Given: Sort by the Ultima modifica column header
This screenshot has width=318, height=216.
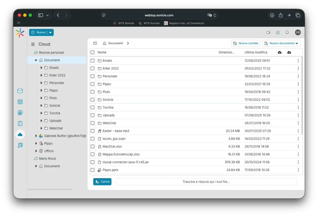Looking at the screenshot, I should pos(256,52).
